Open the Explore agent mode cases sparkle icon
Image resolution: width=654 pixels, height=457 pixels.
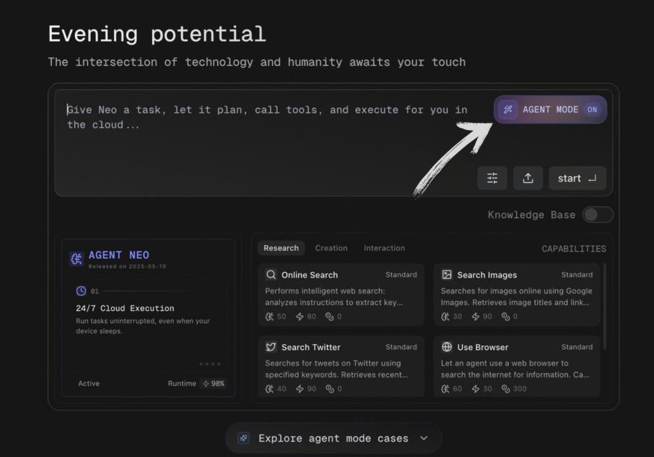(x=244, y=438)
